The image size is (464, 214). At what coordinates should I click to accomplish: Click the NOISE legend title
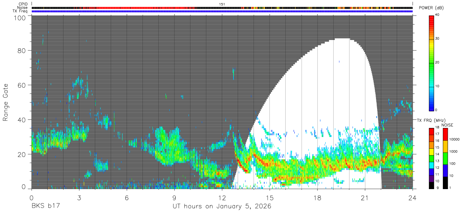[447, 125]
